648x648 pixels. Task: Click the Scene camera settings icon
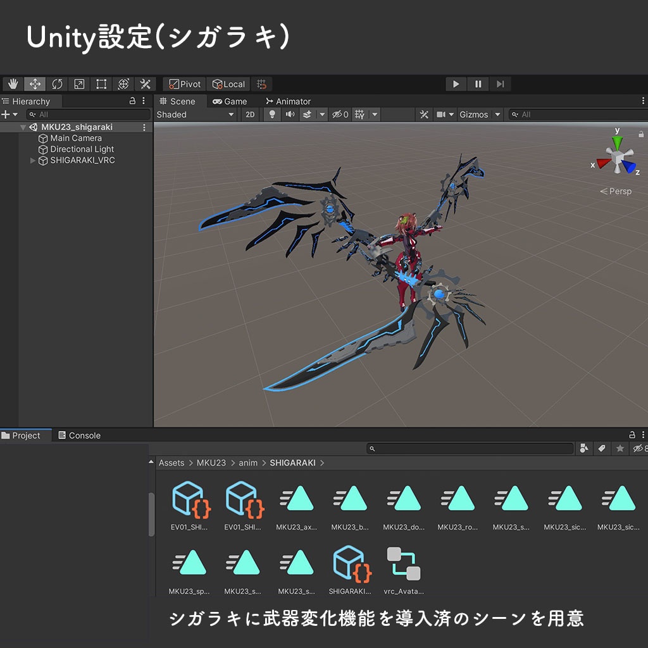[441, 115]
